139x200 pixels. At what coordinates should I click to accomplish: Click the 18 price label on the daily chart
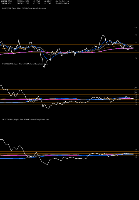[x=136, y=43]
